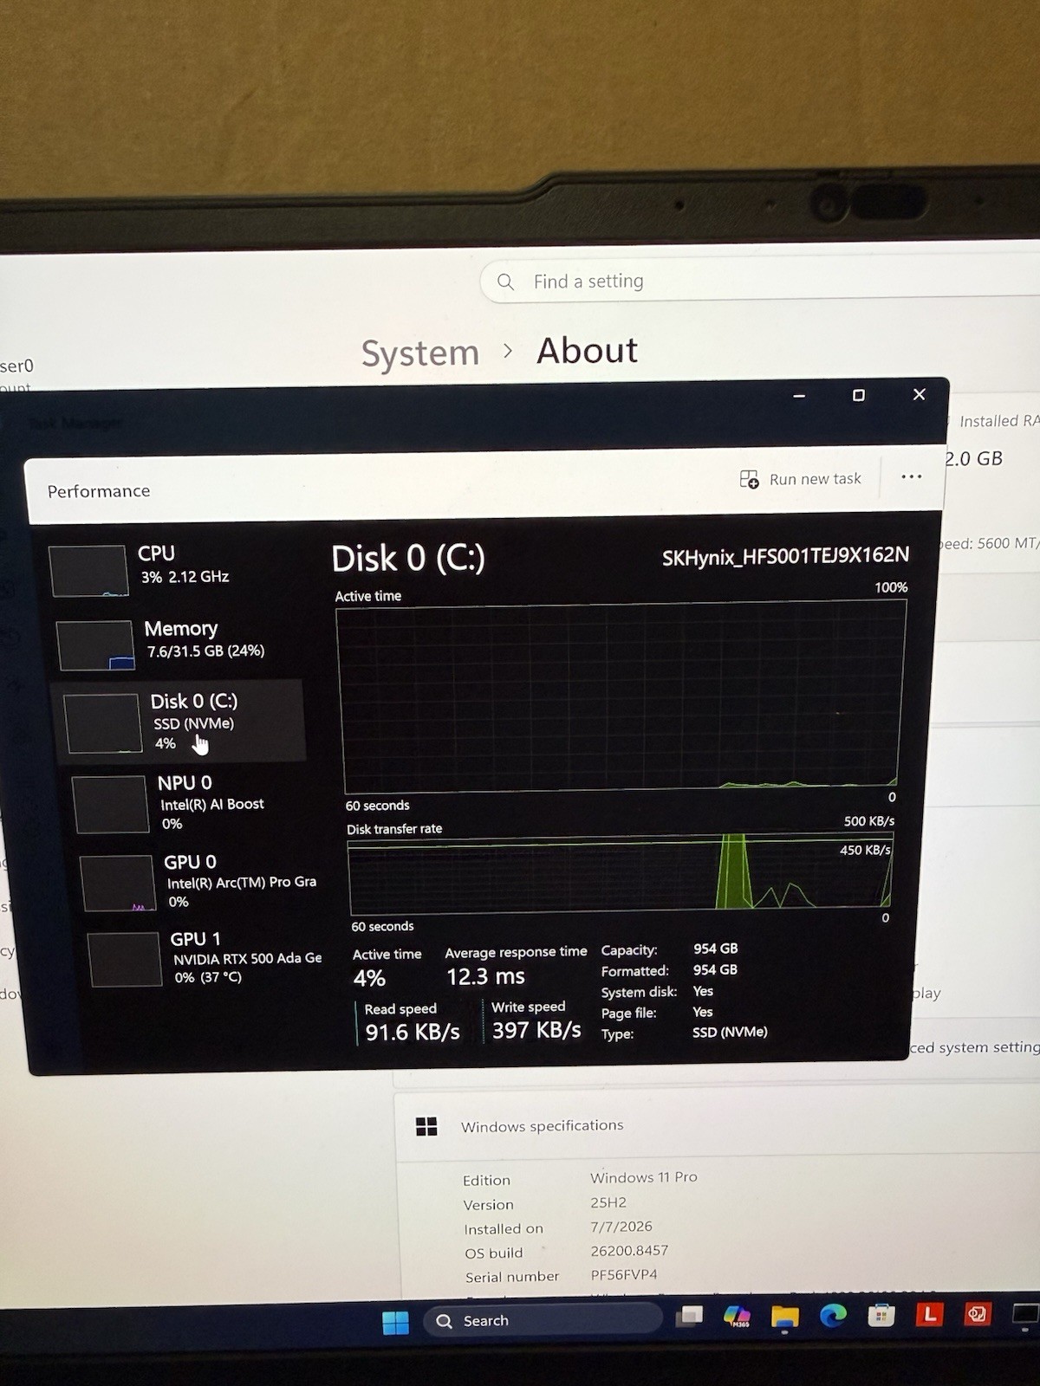This screenshot has height=1386, width=1040.
Task: Click the Installed on 7/7/2026 value
Action: click(x=621, y=1227)
